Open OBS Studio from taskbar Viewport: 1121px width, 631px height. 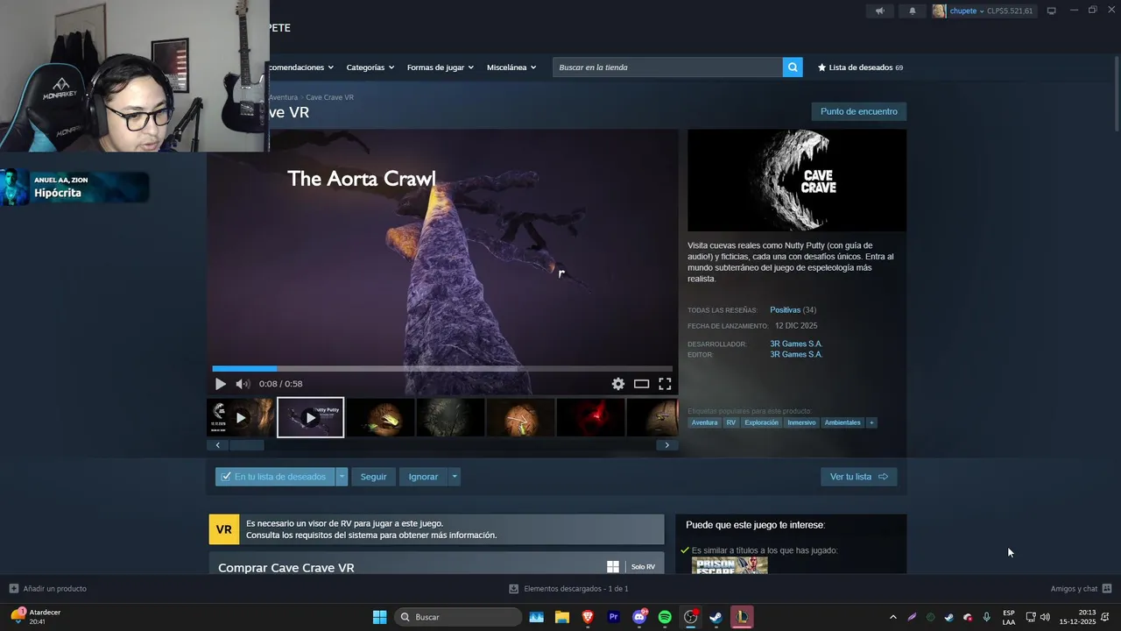690,617
